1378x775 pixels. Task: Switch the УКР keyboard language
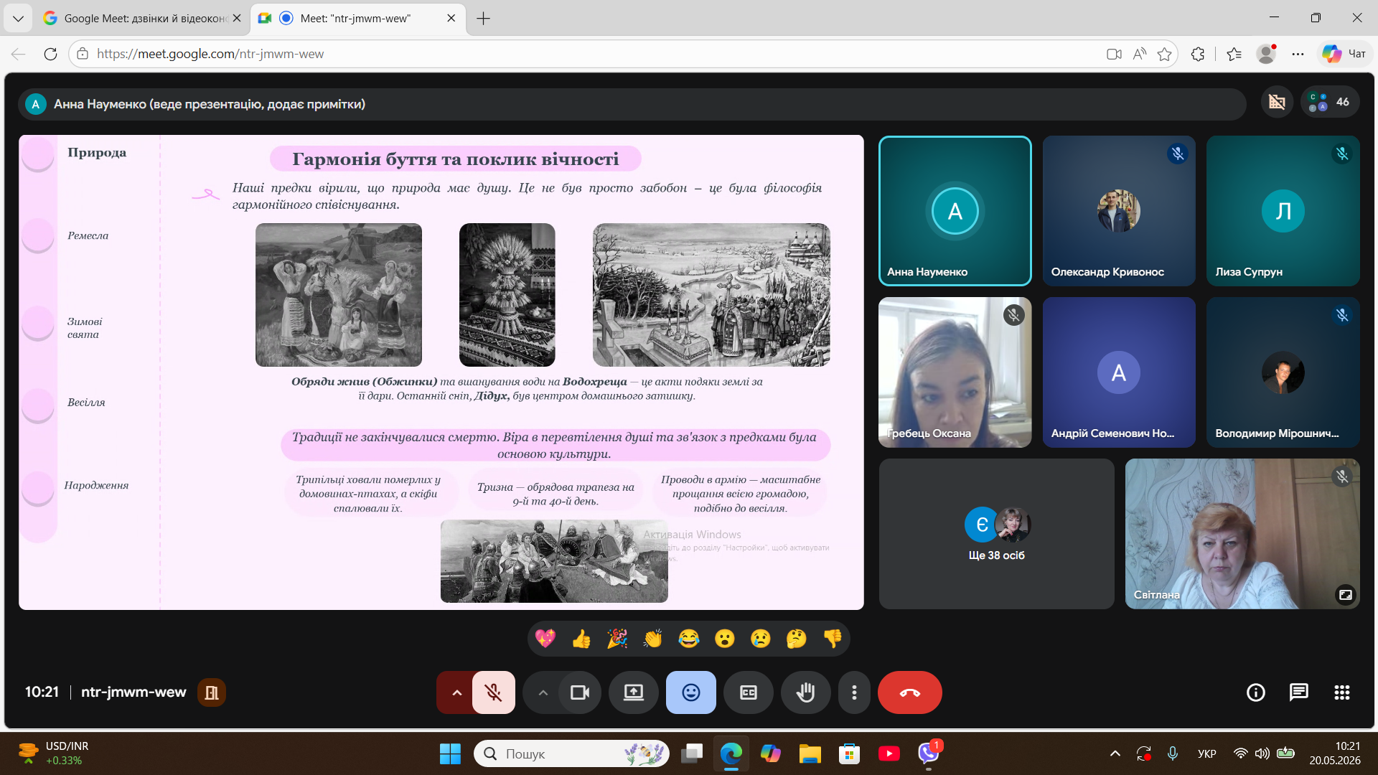coord(1207,753)
